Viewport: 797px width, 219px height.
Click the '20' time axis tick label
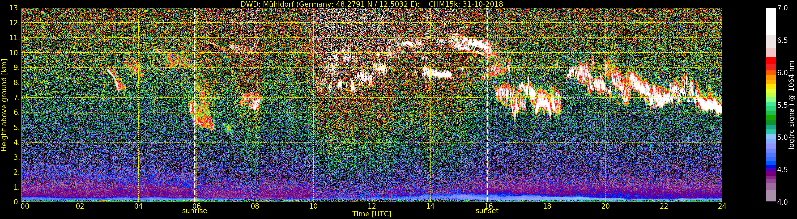click(606, 206)
